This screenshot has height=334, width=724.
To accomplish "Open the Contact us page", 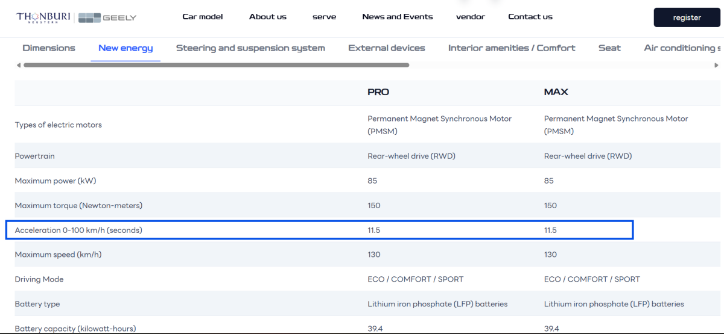I will pos(530,17).
